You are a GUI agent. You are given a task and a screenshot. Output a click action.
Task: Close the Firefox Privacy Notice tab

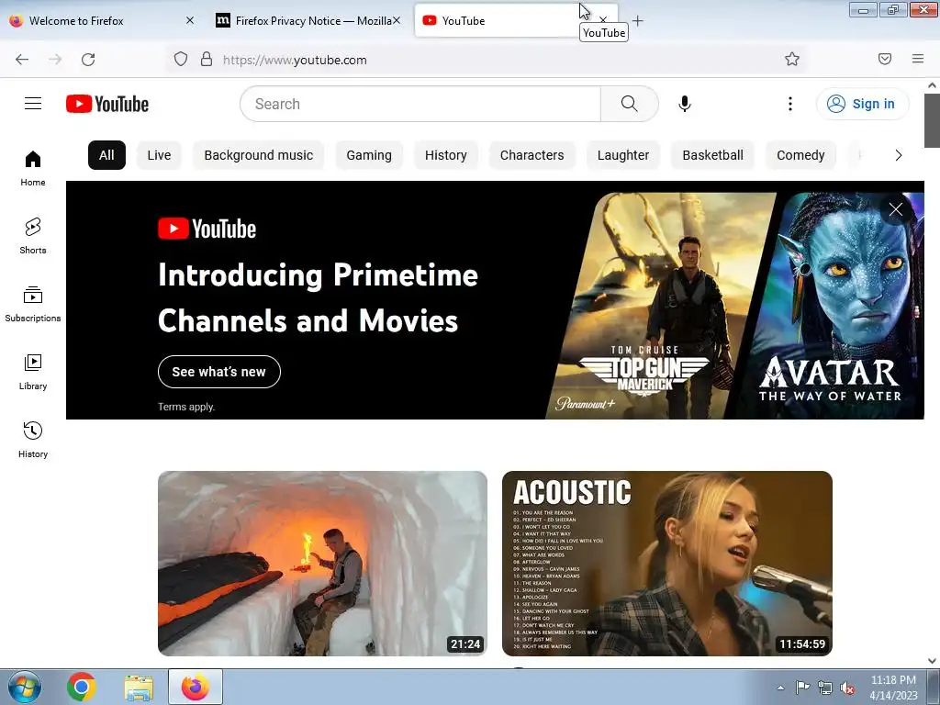coord(397,20)
